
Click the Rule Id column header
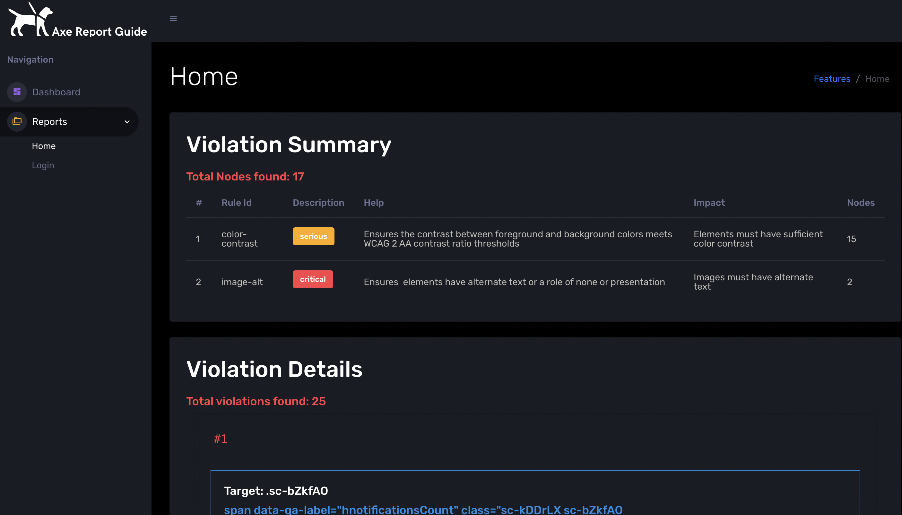(236, 203)
